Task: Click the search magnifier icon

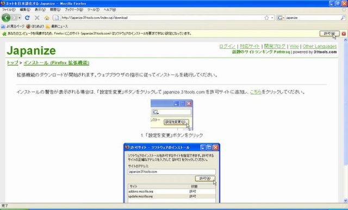Action: 343,18
